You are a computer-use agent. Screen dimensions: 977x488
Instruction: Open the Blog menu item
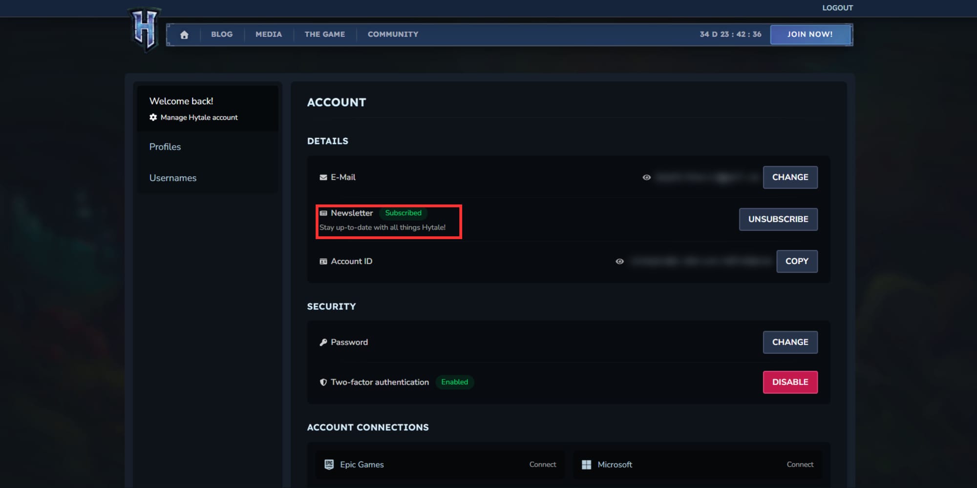222,35
